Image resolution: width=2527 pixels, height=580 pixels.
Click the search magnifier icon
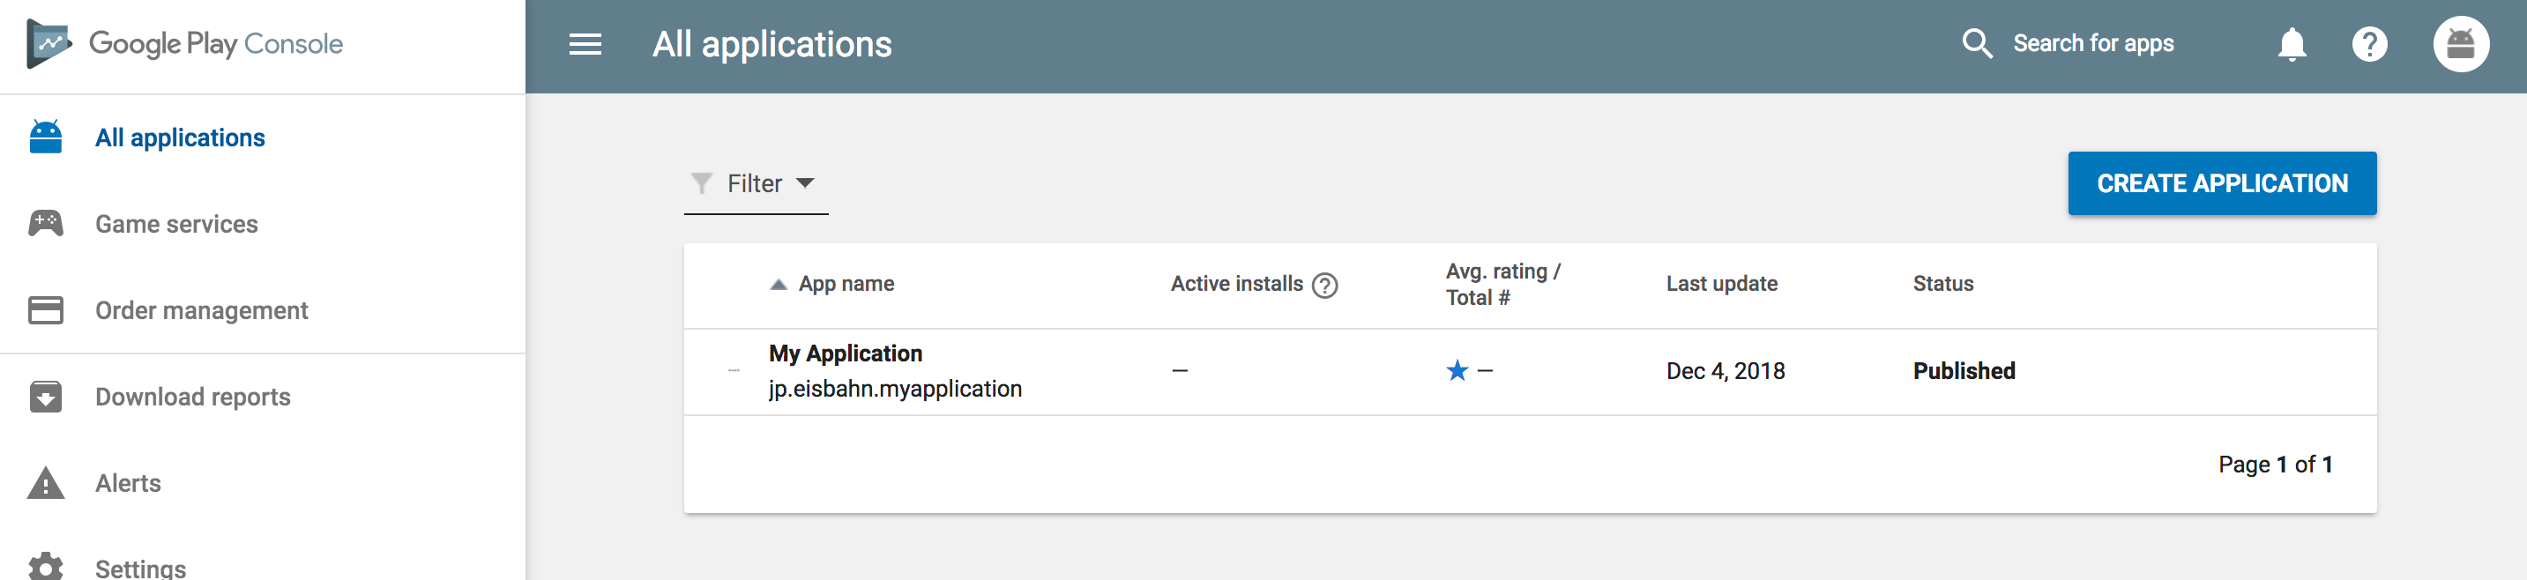click(1977, 44)
